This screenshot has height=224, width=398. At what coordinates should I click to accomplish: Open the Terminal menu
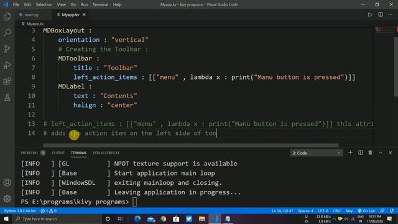pos(100,4)
